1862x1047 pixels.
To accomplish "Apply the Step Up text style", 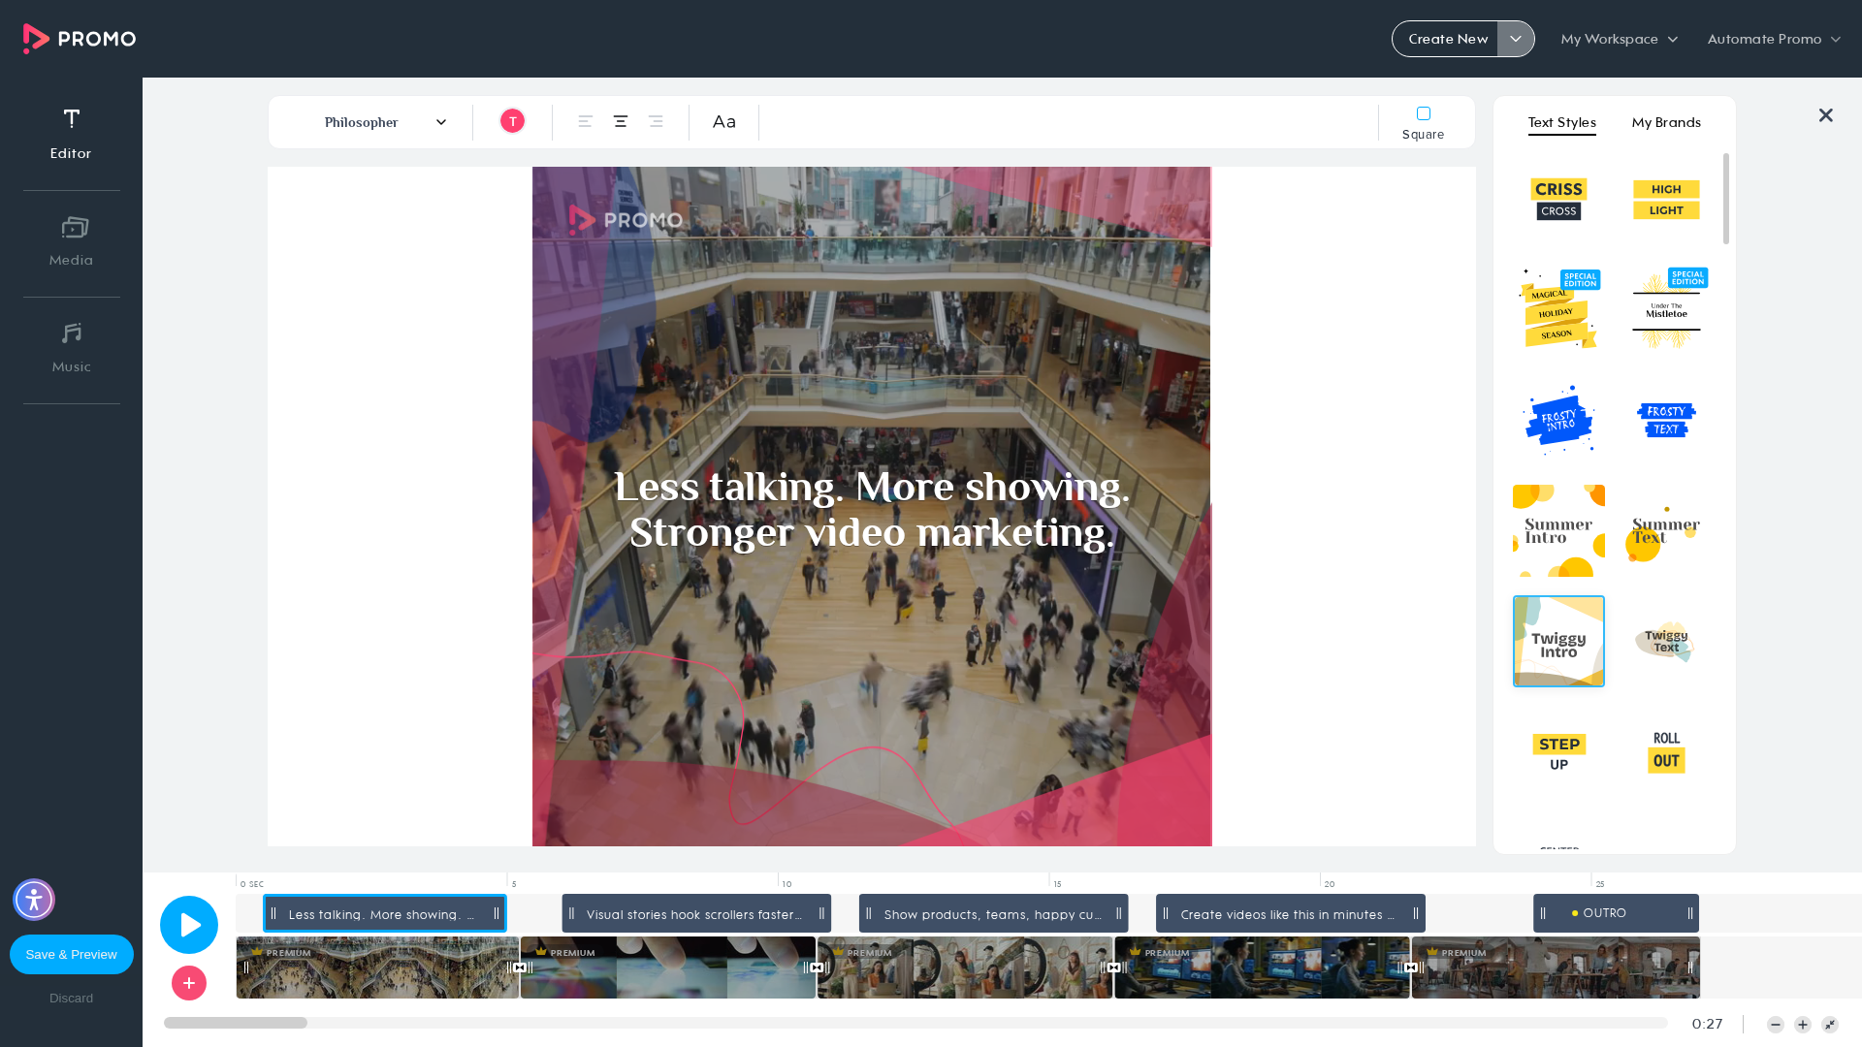I will tap(1558, 752).
